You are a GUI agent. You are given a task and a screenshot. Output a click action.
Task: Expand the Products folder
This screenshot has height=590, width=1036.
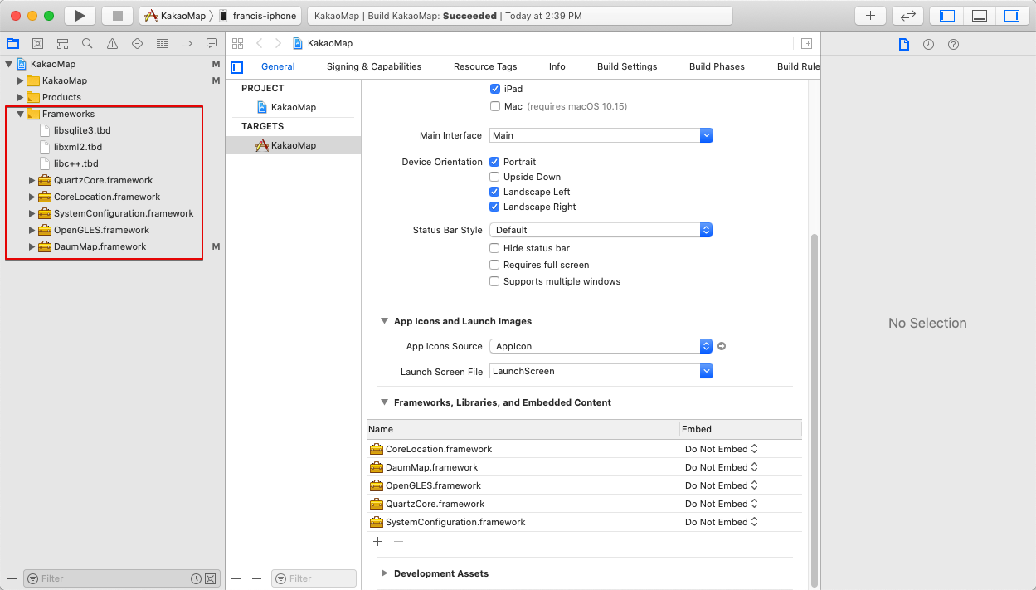21,97
